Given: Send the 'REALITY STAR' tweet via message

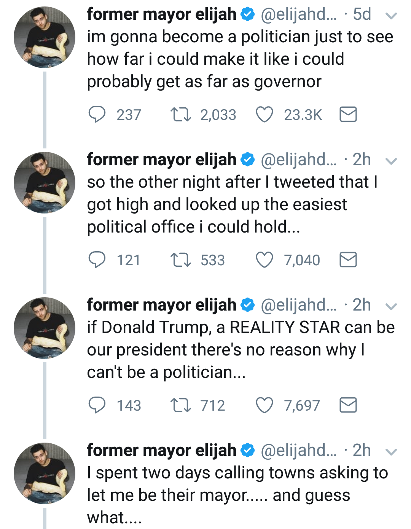Looking at the screenshot, I should [x=348, y=405].
